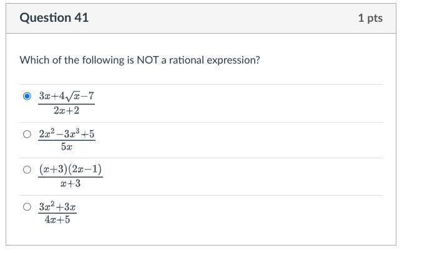
Task: Select the radio button for (x+3)(2x−1) over x+3
Action: pyautogui.click(x=27, y=169)
